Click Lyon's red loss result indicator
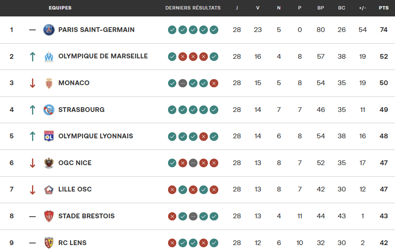This screenshot has width=395, height=252. point(204,137)
